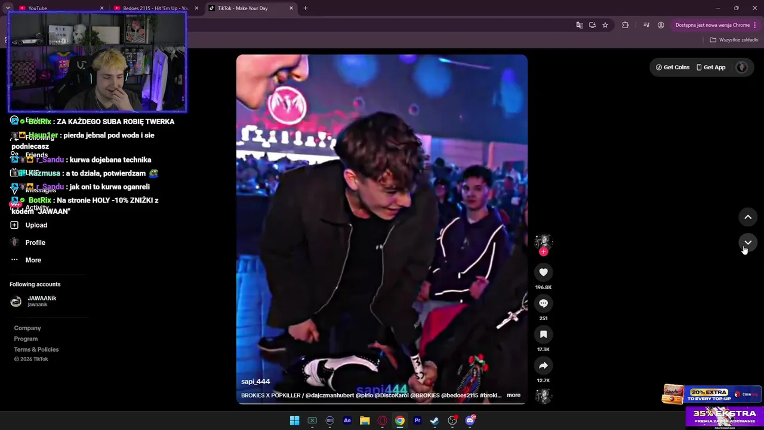The image size is (764, 430).
Task: Click the Get App button
Action: tap(711, 67)
